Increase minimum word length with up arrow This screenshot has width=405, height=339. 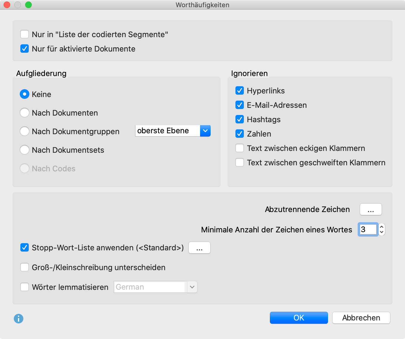[382, 227]
